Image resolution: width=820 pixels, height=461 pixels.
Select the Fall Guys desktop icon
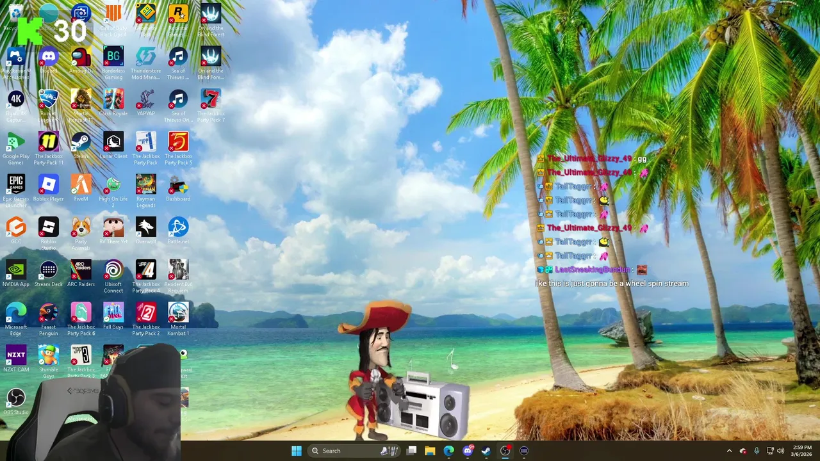click(113, 316)
